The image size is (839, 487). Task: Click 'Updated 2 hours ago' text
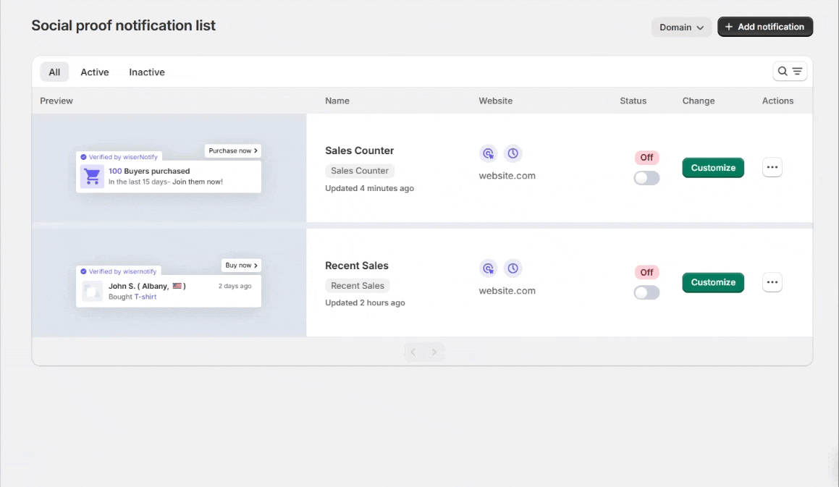pos(365,303)
